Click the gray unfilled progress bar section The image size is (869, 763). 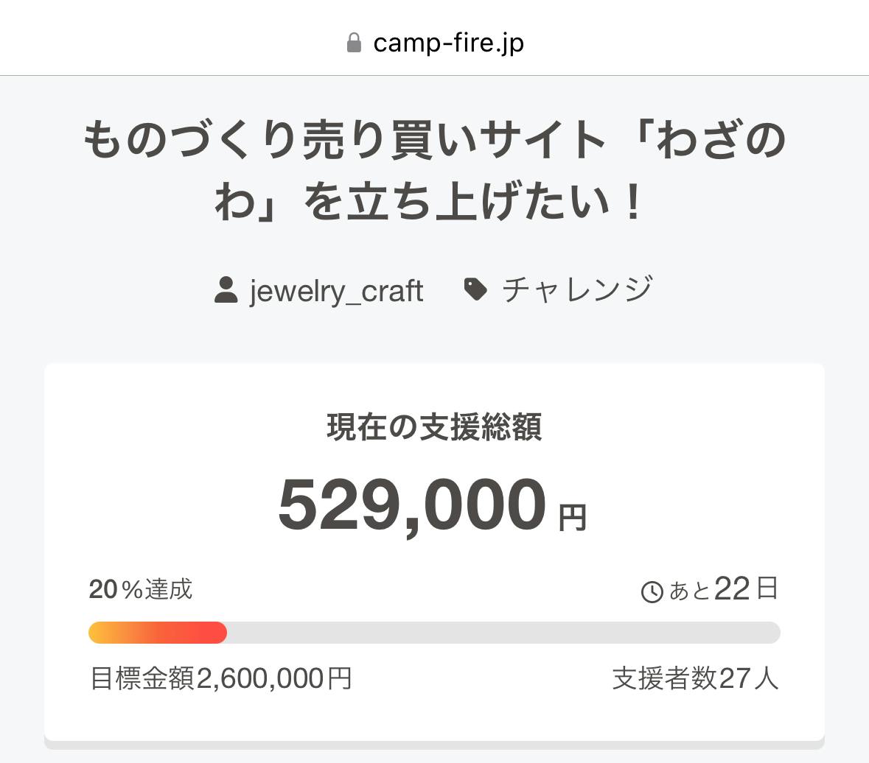pos(503,633)
